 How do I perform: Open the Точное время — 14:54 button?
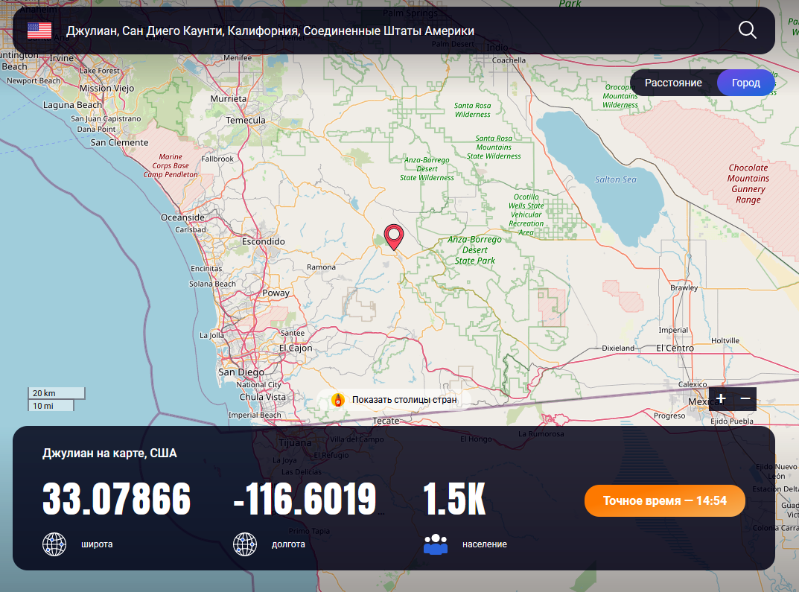[664, 501]
